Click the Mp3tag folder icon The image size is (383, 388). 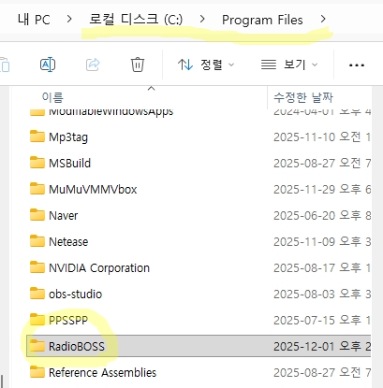pyautogui.click(x=37, y=137)
